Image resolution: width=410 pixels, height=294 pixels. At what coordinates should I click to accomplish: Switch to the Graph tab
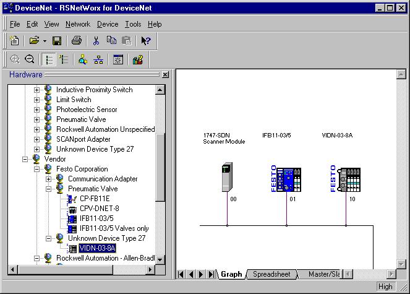(x=231, y=274)
